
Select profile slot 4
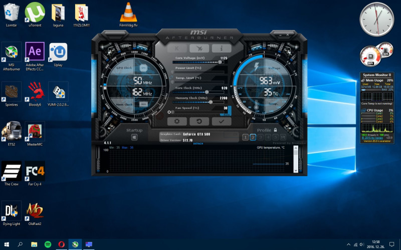tap(268, 137)
